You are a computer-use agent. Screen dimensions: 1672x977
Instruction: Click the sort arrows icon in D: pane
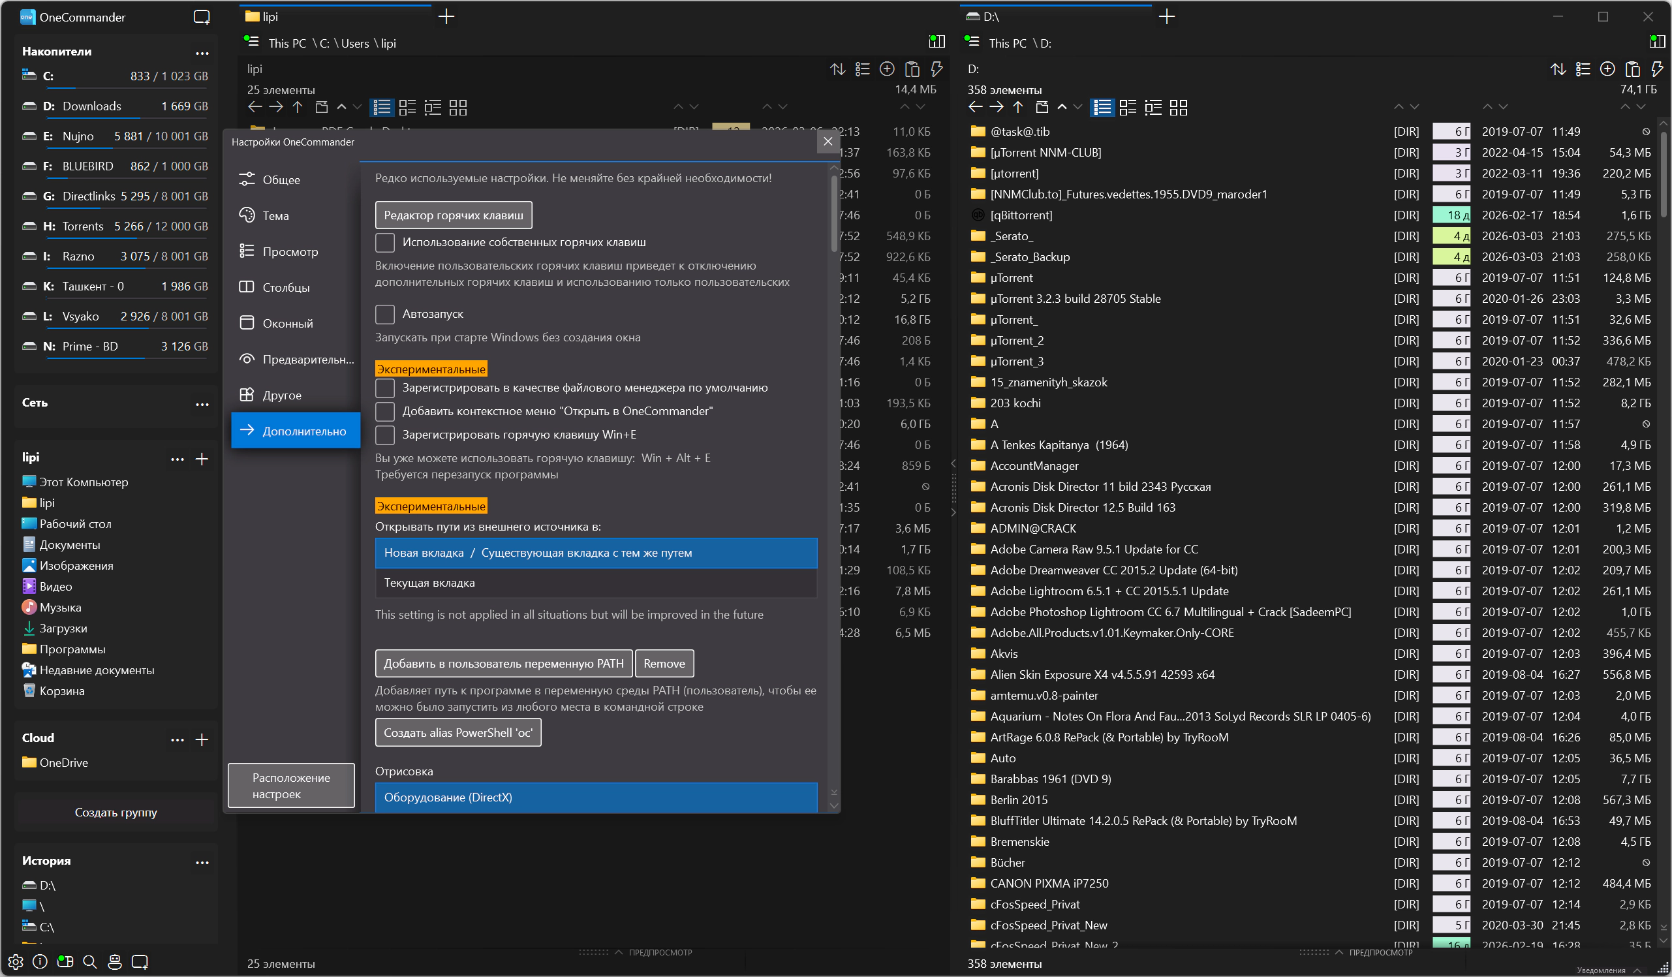click(1558, 69)
